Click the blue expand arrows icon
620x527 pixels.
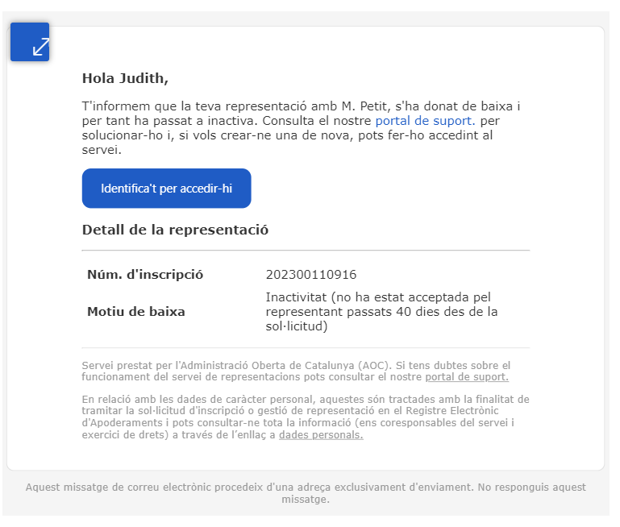click(x=30, y=42)
